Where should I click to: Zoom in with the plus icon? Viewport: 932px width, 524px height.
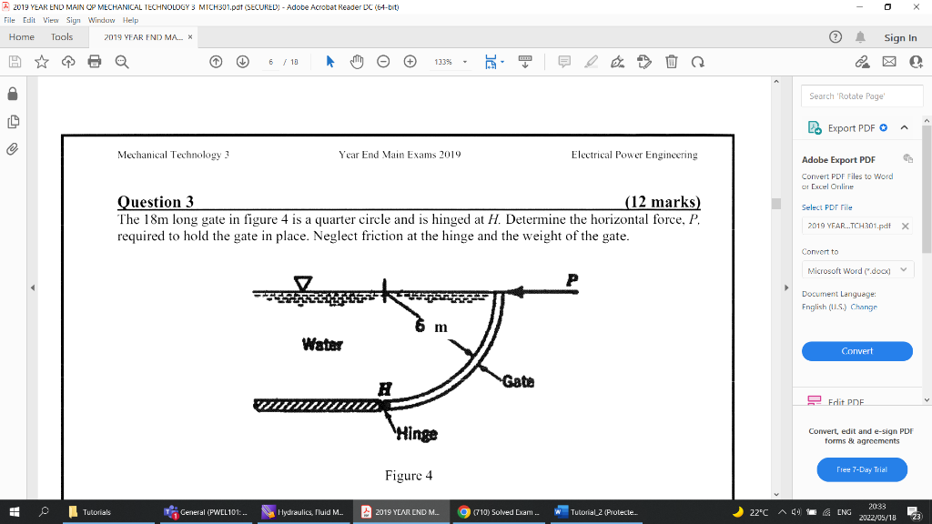click(409, 61)
